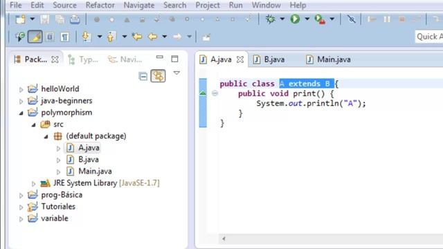Open the Project menu

(208, 5)
